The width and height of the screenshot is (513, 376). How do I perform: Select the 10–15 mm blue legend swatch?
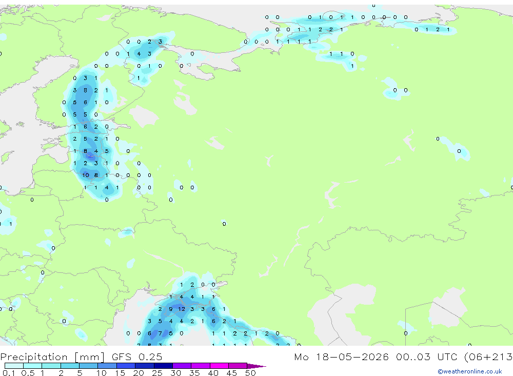pos(107,366)
